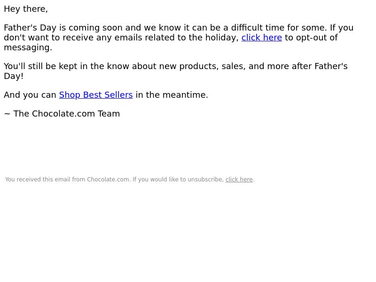Click the word 'messaging.' in first paragraph
Image resolution: width=376 pixels, height=282 pixels.
click(x=28, y=47)
